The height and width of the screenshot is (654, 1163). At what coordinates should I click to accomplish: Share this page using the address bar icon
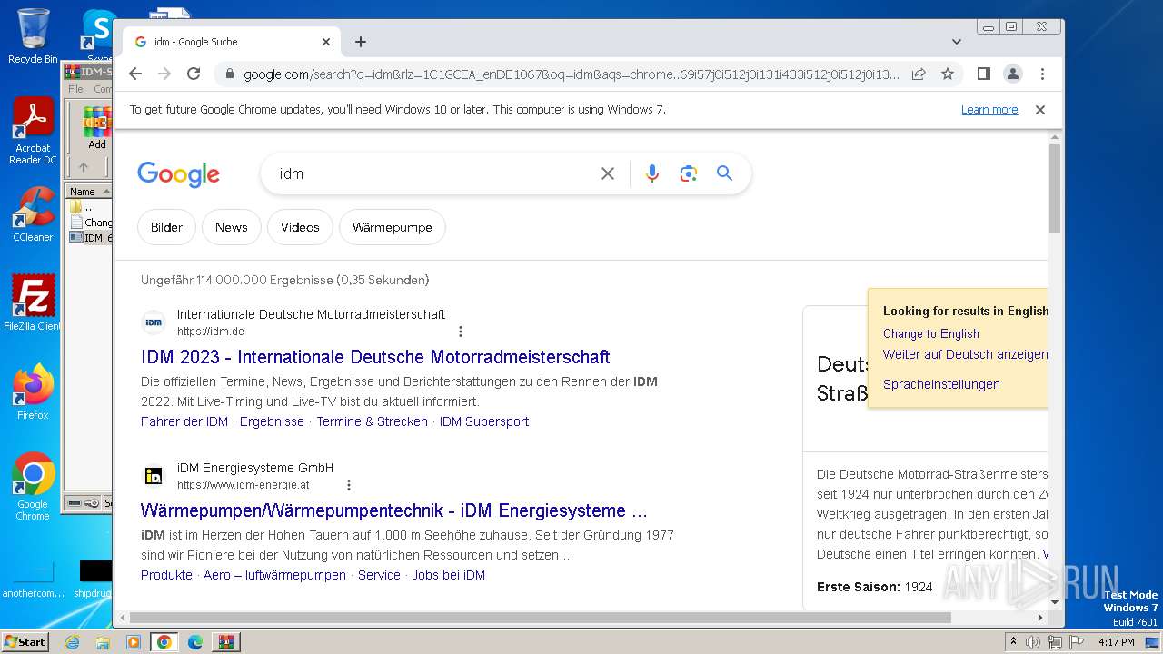[x=919, y=74]
